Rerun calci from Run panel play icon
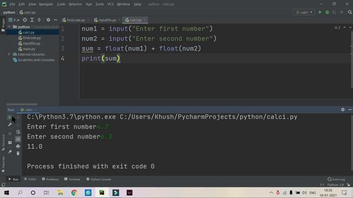 coord(10,117)
